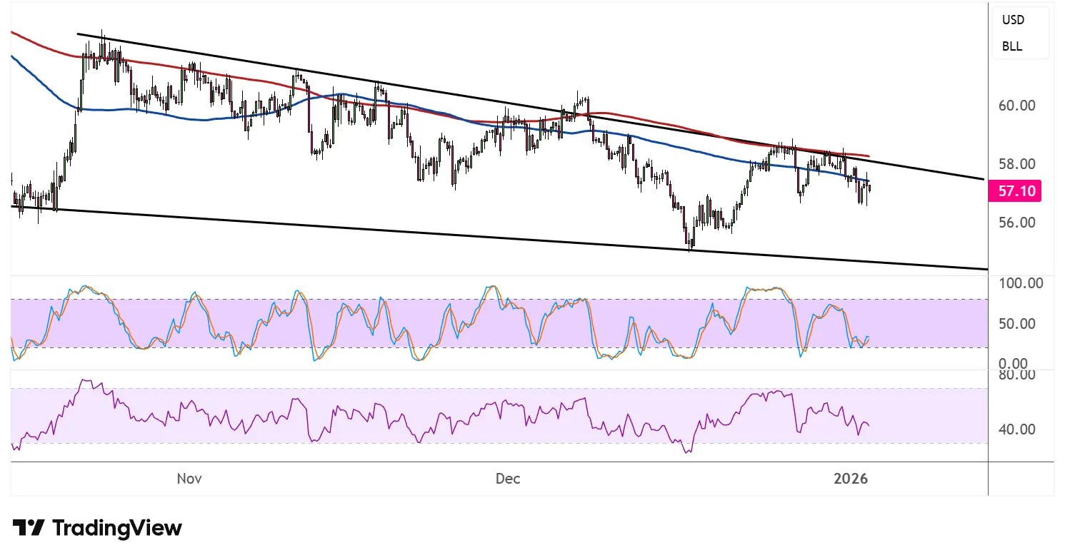Click the December low candle touching support
The height and width of the screenshot is (560, 1065).
pos(689,243)
